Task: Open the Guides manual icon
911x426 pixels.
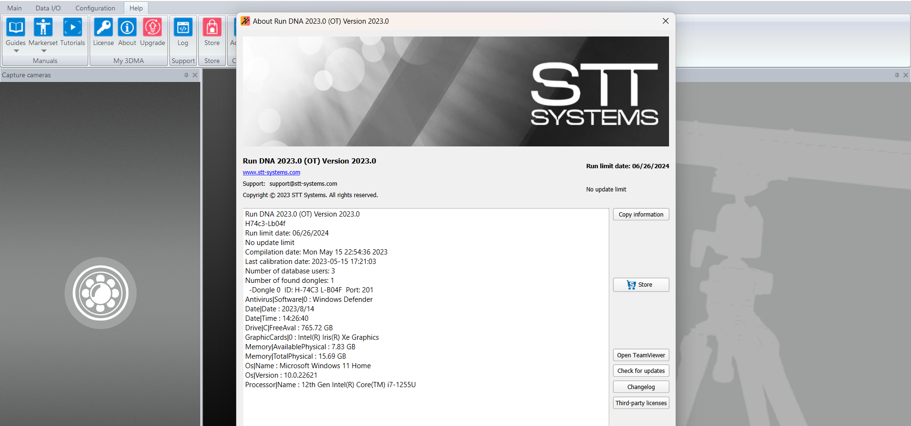Action: [x=16, y=27]
